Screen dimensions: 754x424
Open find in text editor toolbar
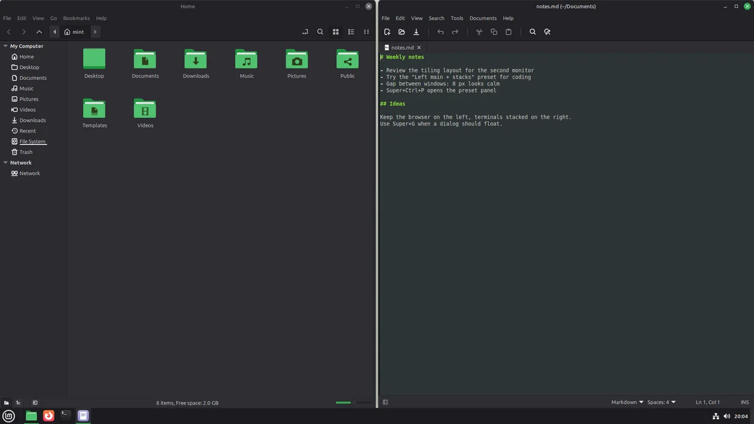coord(533,32)
